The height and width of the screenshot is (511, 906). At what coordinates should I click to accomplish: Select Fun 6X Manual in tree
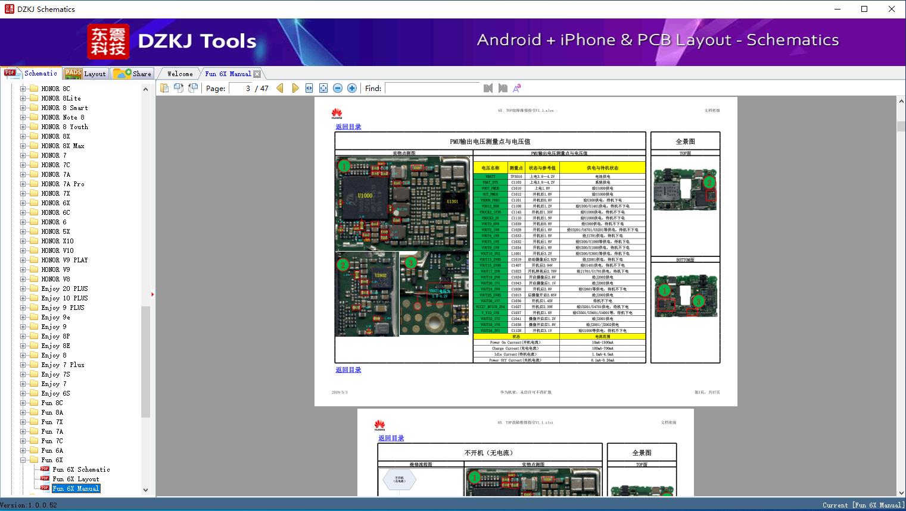tap(76, 488)
